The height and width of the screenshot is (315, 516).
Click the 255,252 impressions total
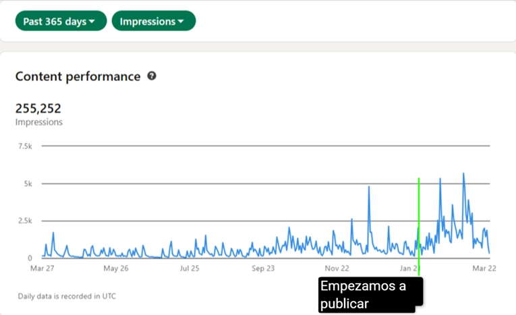(38, 109)
